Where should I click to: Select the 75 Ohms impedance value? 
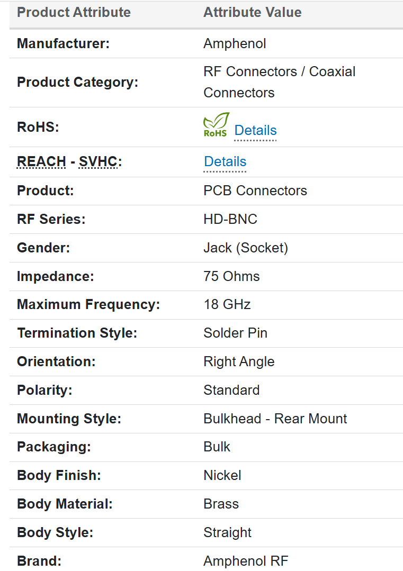click(x=231, y=276)
